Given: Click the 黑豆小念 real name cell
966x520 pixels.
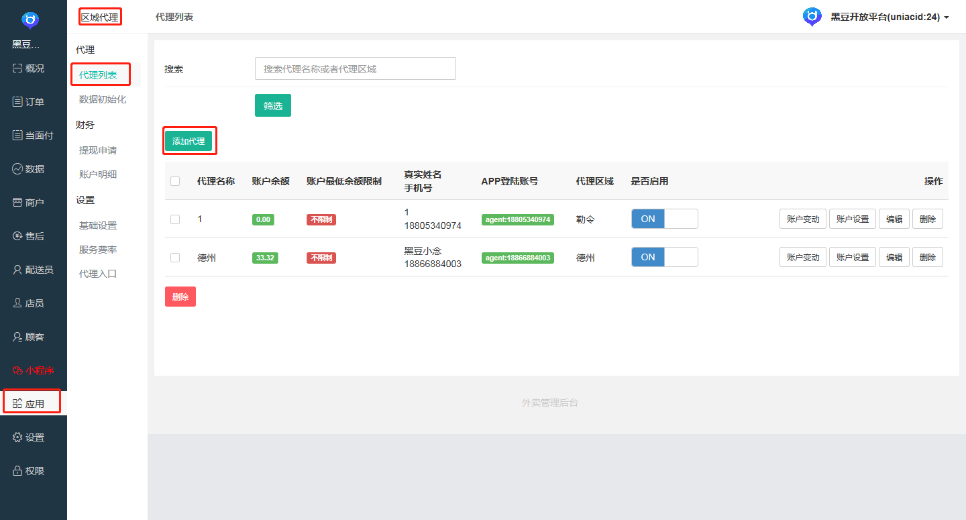Looking at the screenshot, I should click(423, 251).
